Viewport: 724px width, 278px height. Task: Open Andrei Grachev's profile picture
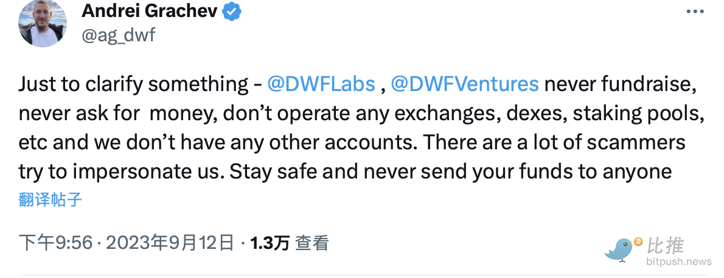coord(43,23)
